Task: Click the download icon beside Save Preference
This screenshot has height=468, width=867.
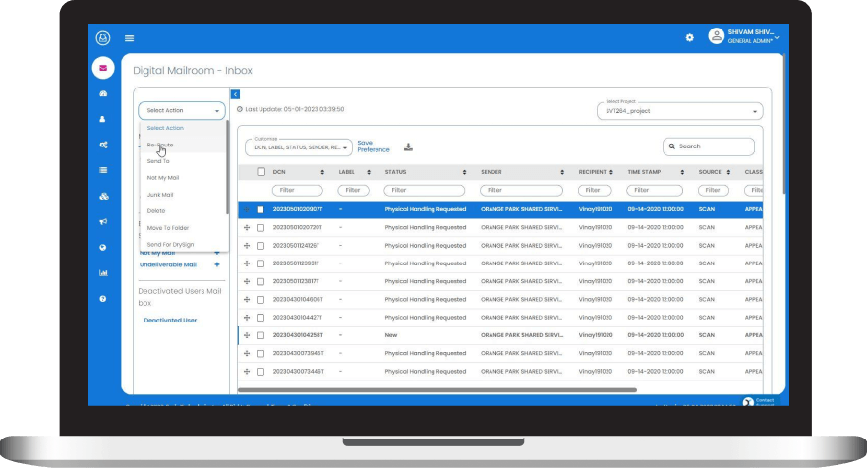Action: pyautogui.click(x=409, y=147)
